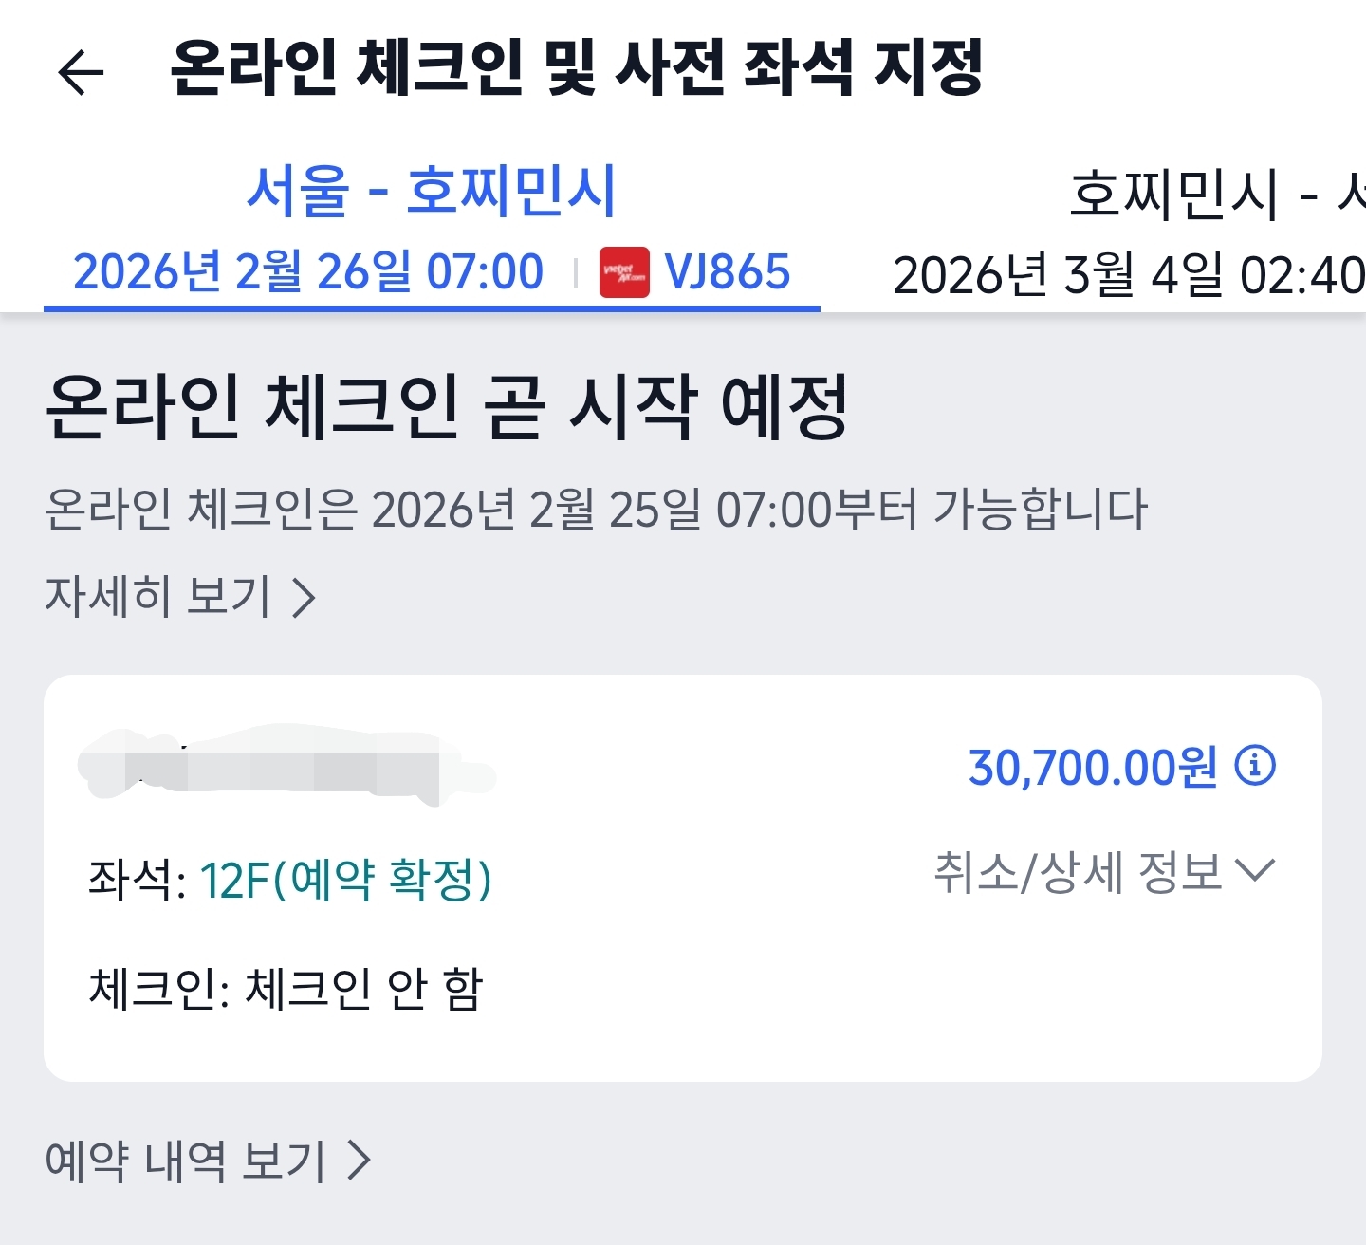Click the 온라인 체크인 및 사전 좌석 지정 title

576,68
